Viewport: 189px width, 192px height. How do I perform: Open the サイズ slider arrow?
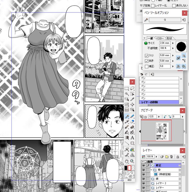click(x=173, y=43)
